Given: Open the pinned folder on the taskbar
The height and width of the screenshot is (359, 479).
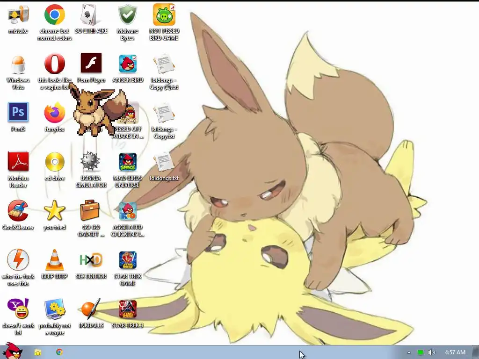Looking at the screenshot, I should click(38, 352).
